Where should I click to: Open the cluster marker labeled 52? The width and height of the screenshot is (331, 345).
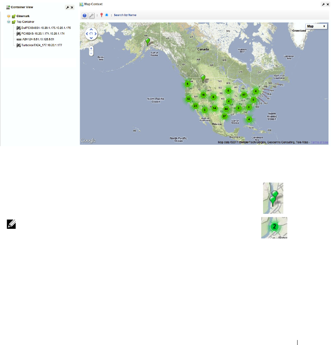click(x=188, y=99)
